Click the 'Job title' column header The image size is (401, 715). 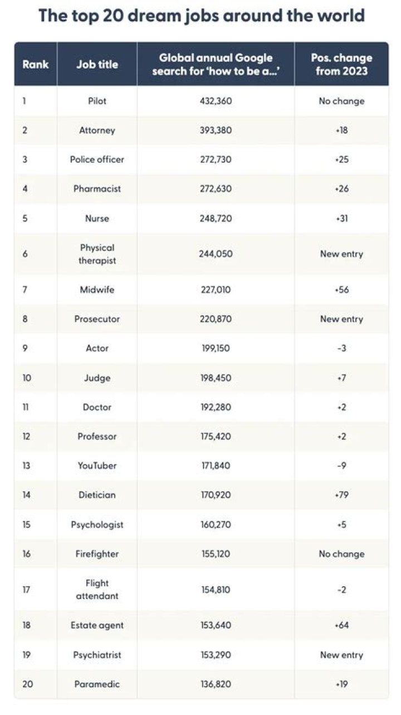[x=97, y=64]
